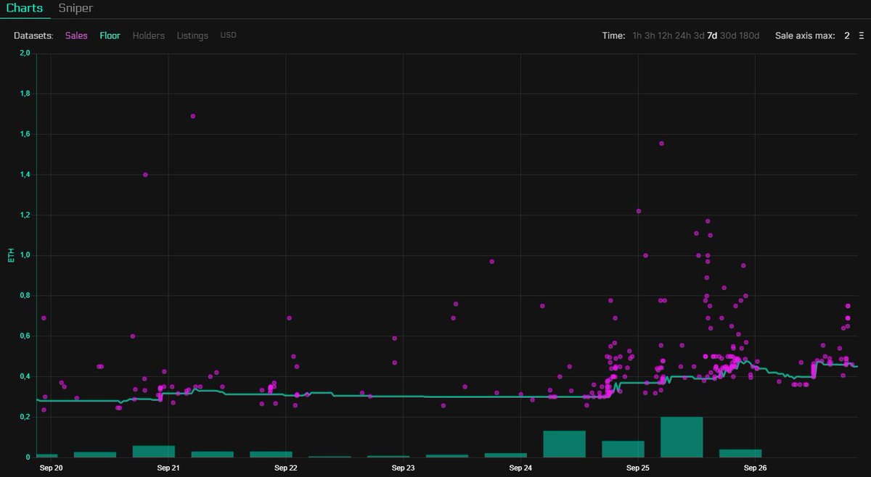Toggle the Sales dataset

click(76, 36)
